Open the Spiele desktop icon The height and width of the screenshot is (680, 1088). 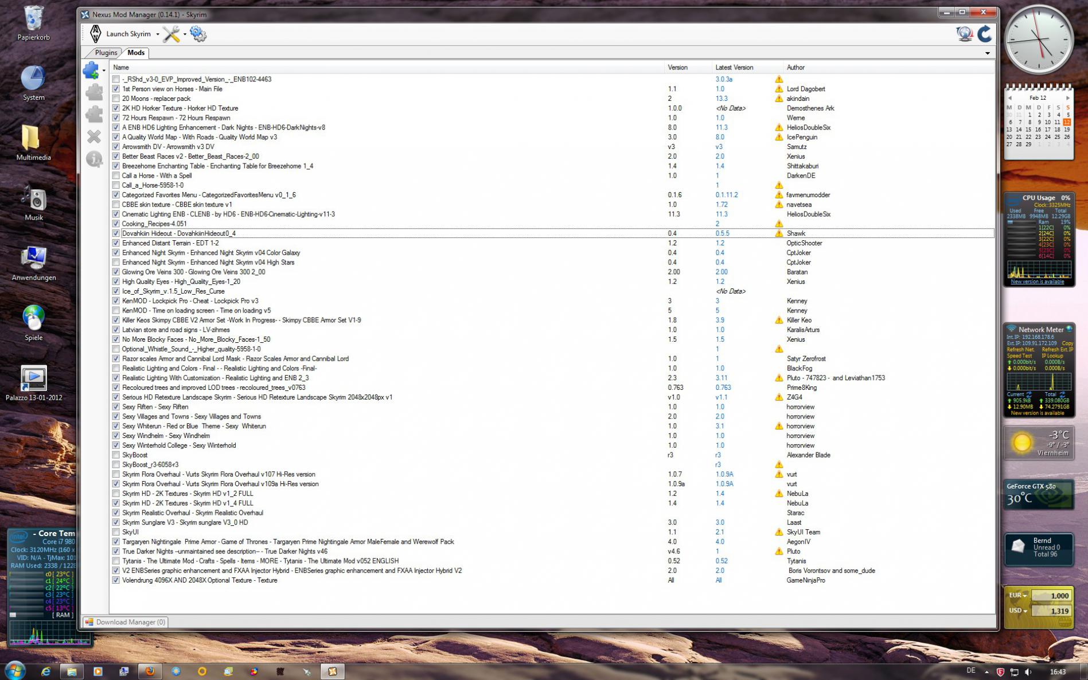[33, 323]
